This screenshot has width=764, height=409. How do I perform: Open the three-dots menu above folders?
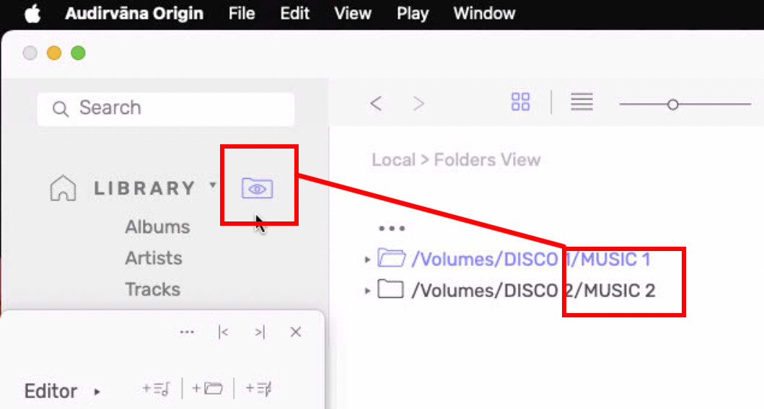click(x=392, y=228)
